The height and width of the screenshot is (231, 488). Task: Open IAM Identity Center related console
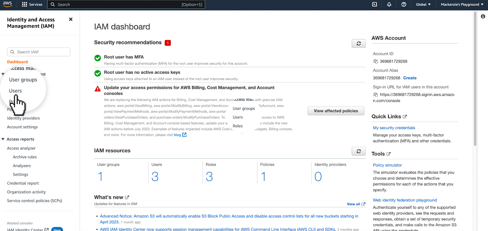(x=28, y=229)
